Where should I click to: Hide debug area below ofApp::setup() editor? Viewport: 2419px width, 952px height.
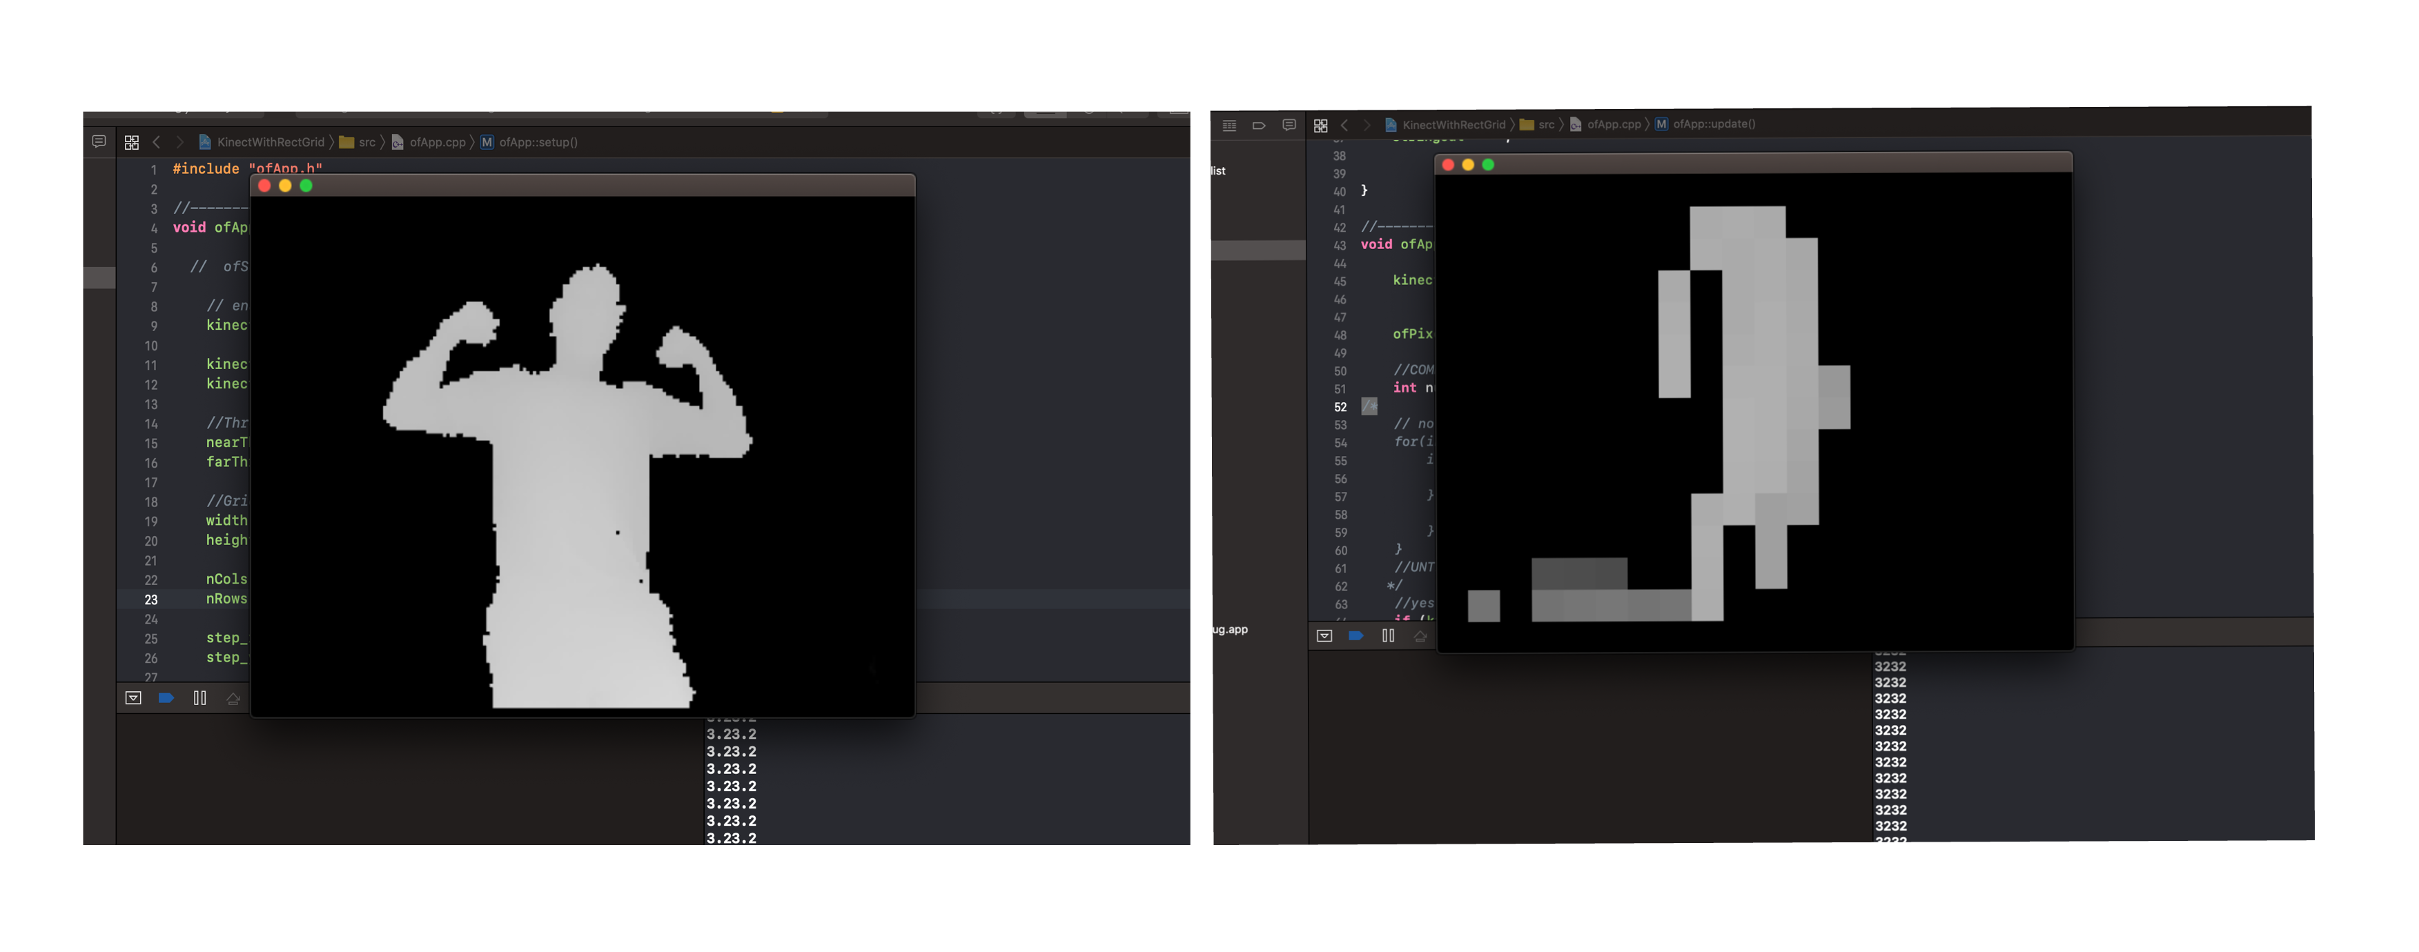tap(133, 697)
